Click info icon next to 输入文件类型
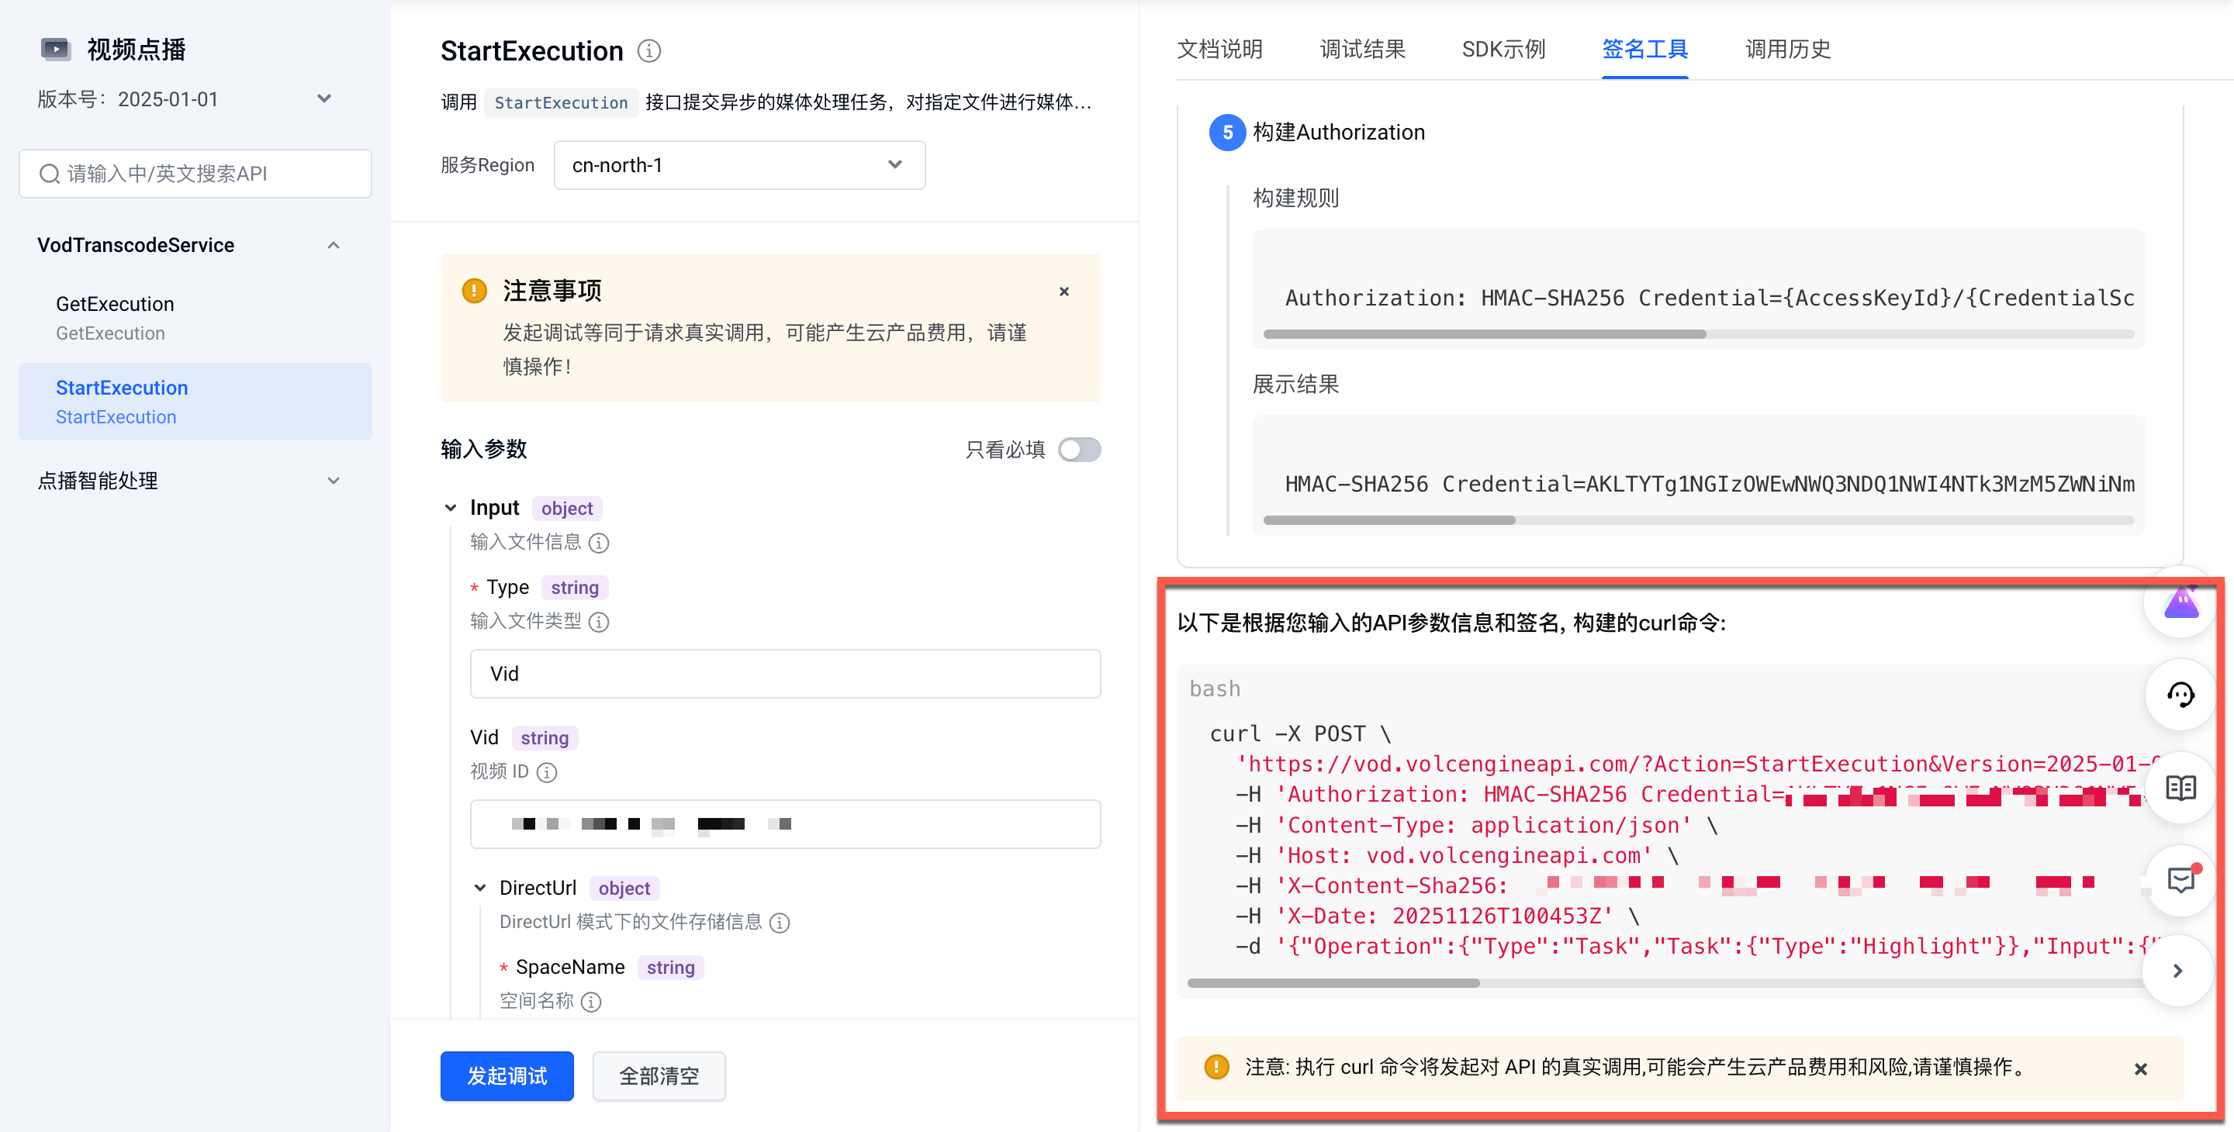Viewport: 2234px width, 1132px height. 600,622
